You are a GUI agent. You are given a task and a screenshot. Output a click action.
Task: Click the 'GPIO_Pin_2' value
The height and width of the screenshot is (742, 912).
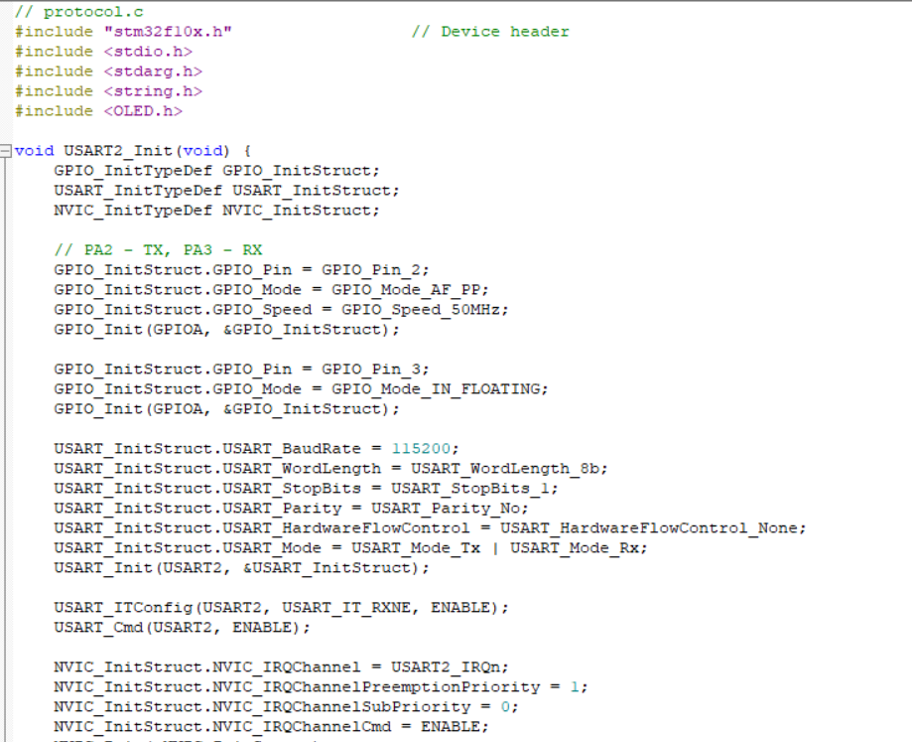[370, 270]
